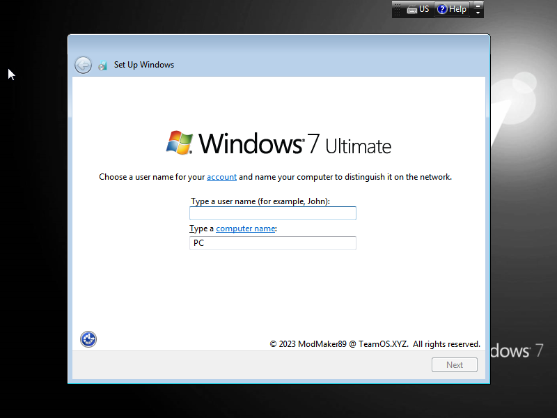
Task: Click the 'Type a user name' label
Action: 260,201
